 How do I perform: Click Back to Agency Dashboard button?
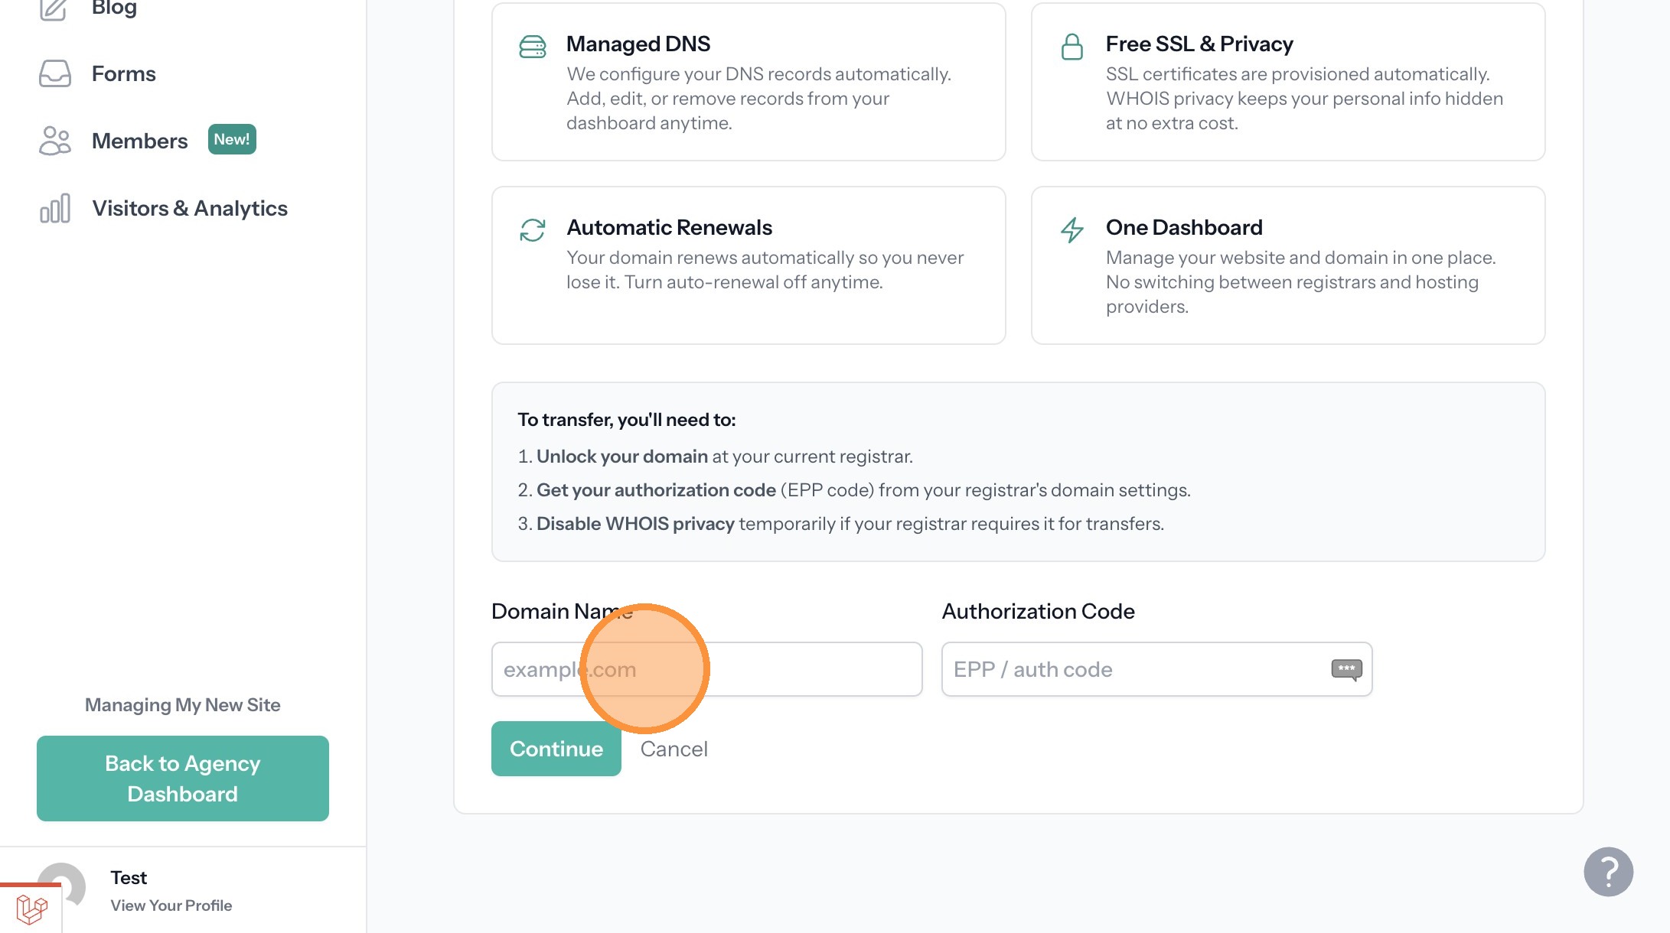182,779
